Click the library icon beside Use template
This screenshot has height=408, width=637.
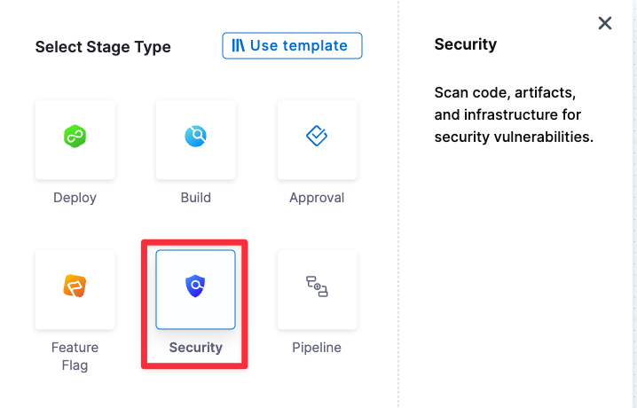(x=238, y=45)
